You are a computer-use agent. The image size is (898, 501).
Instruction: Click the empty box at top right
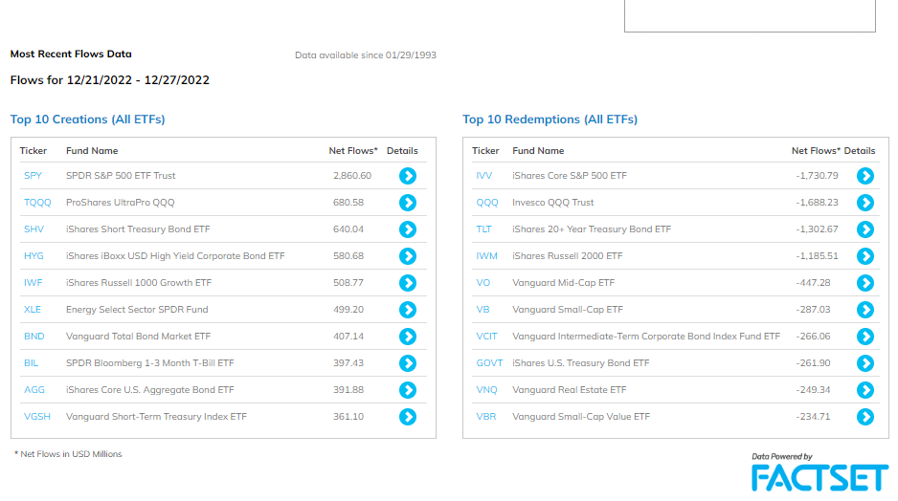[x=750, y=15]
